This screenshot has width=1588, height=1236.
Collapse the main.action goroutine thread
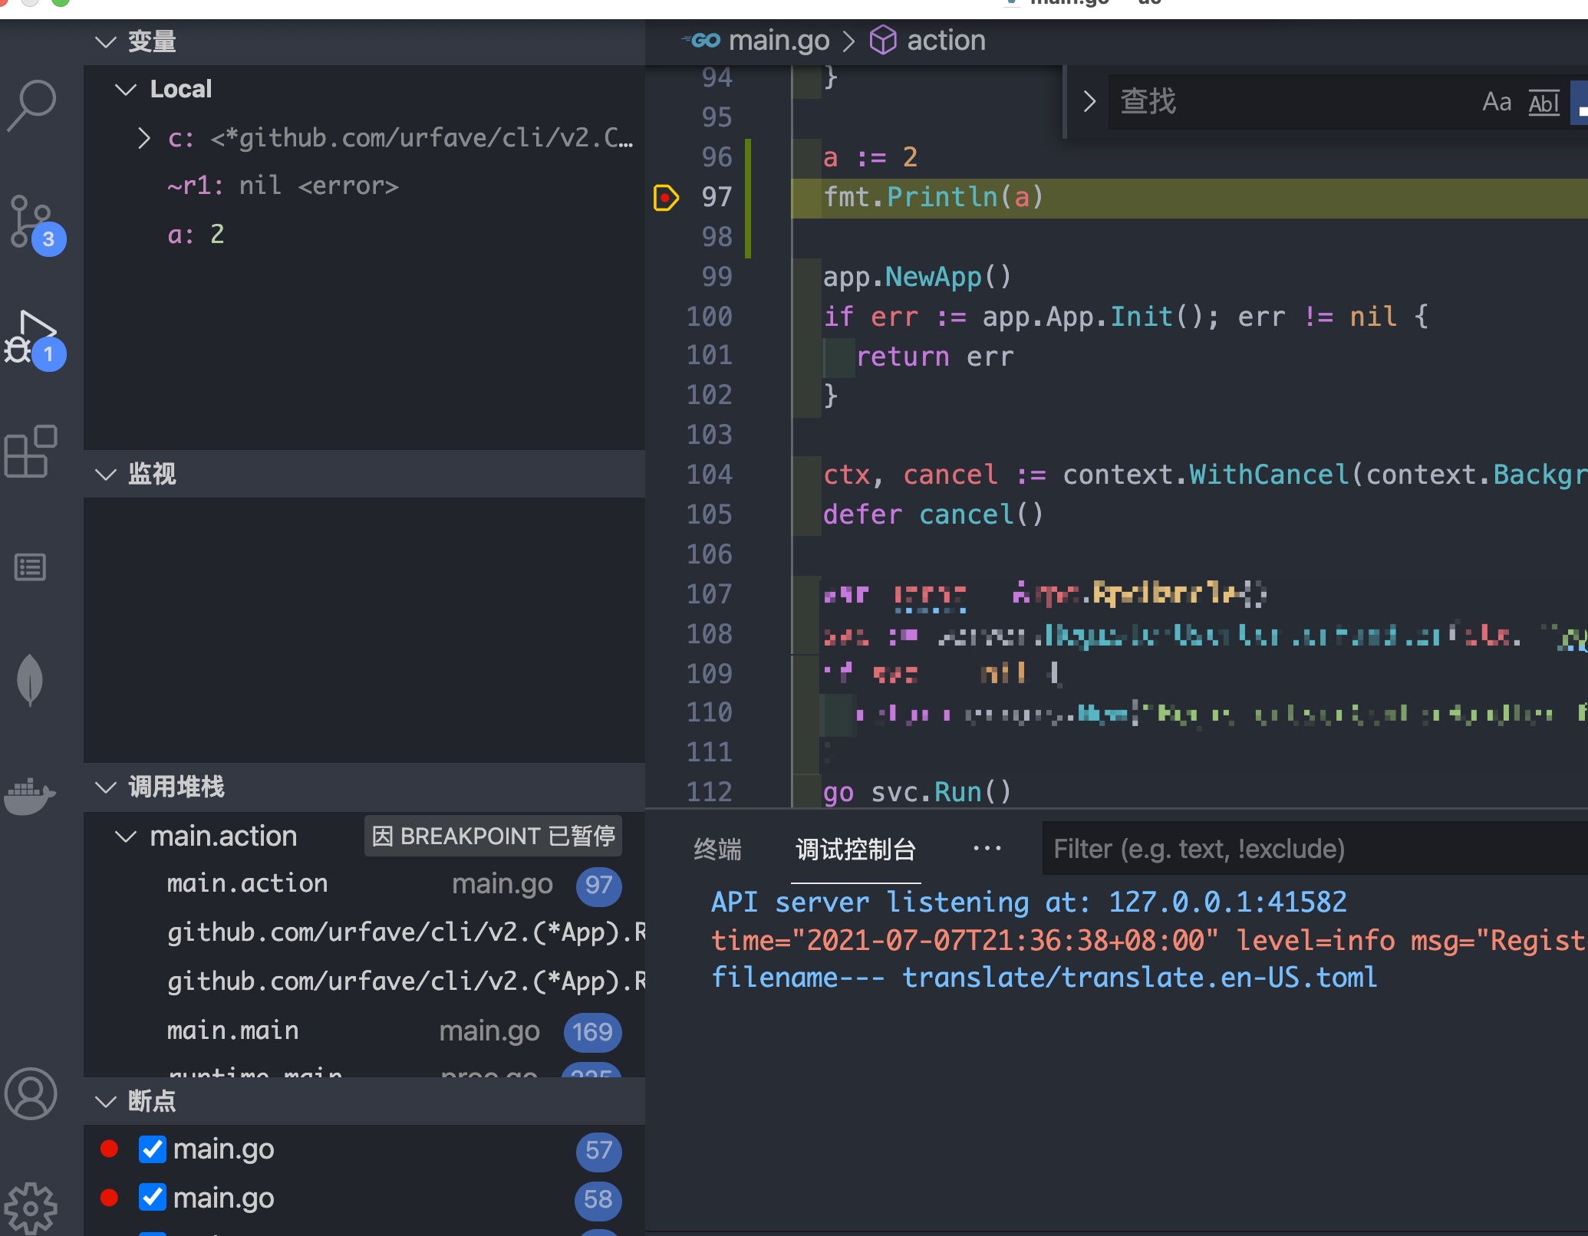tap(125, 837)
